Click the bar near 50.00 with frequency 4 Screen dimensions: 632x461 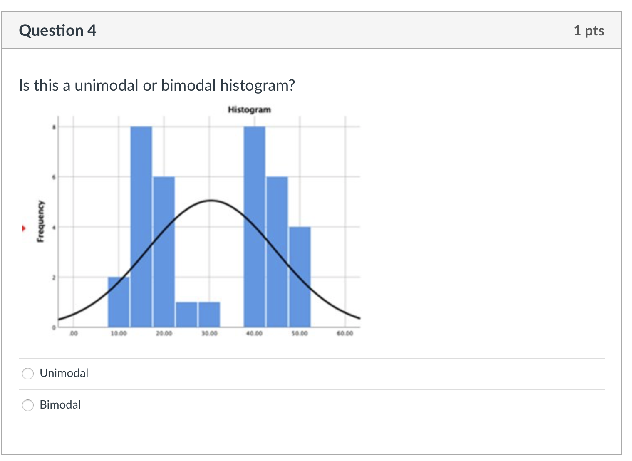[x=300, y=275]
